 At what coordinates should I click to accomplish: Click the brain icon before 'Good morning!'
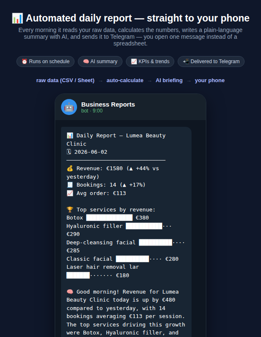pyautogui.click(x=70, y=292)
